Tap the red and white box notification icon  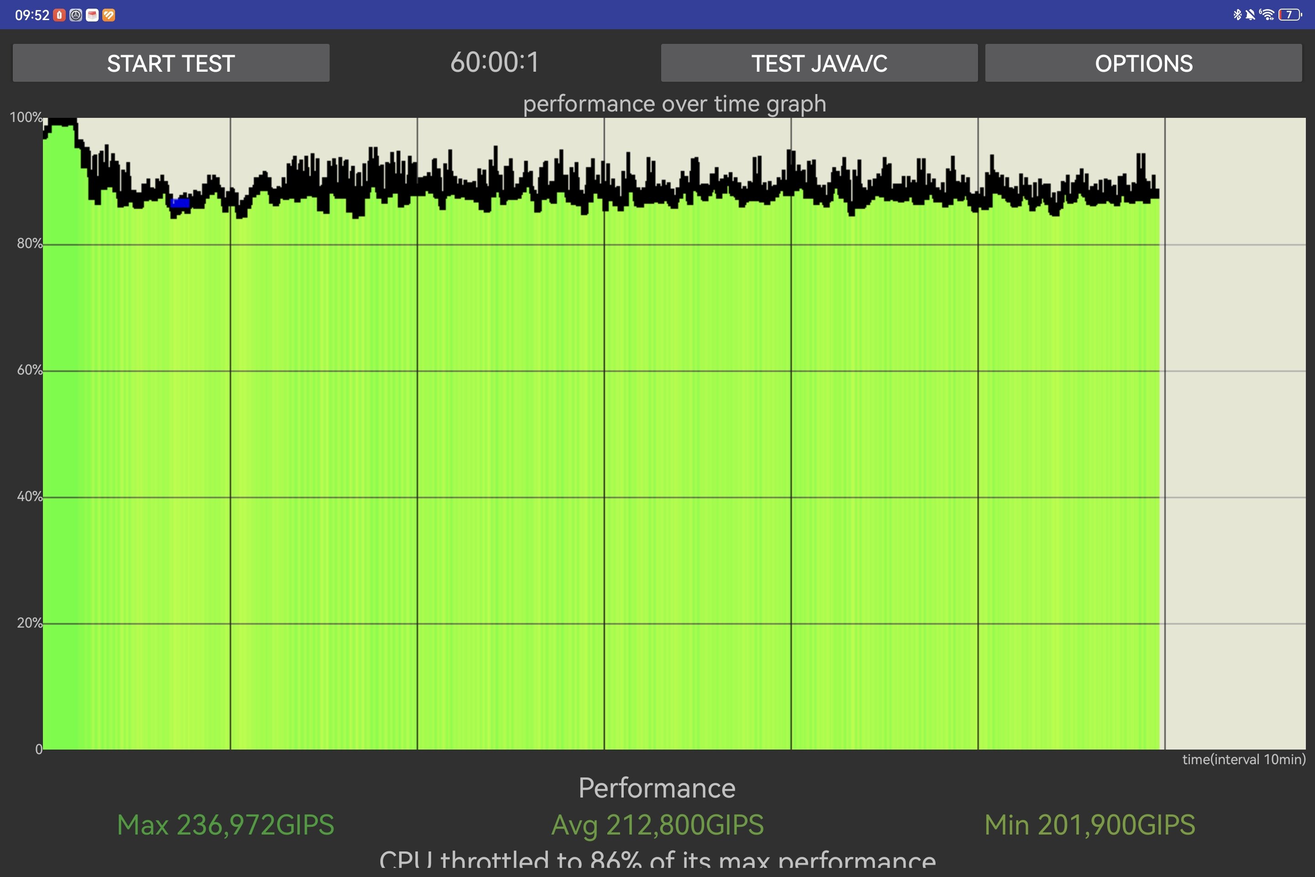pos(92,15)
